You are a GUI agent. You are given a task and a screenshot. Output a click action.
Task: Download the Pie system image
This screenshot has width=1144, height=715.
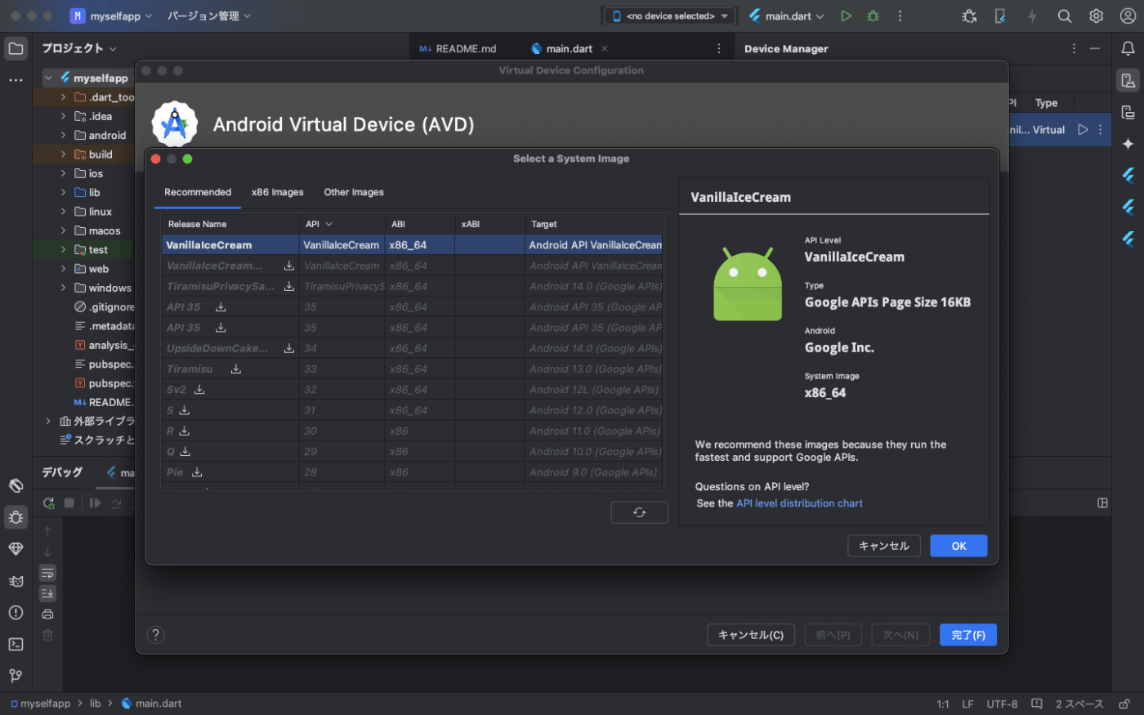(x=197, y=471)
